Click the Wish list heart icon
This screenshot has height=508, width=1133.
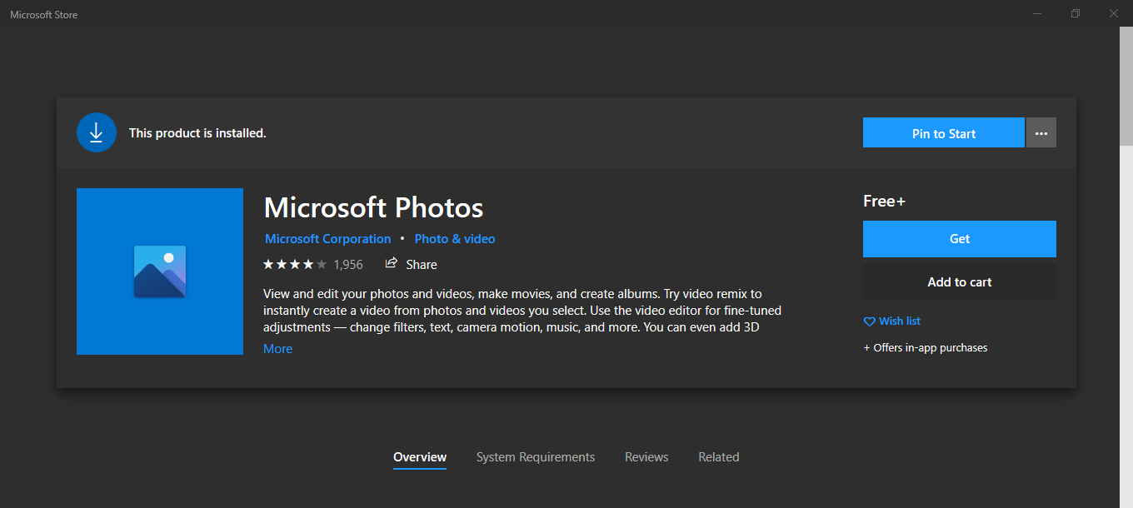click(870, 321)
